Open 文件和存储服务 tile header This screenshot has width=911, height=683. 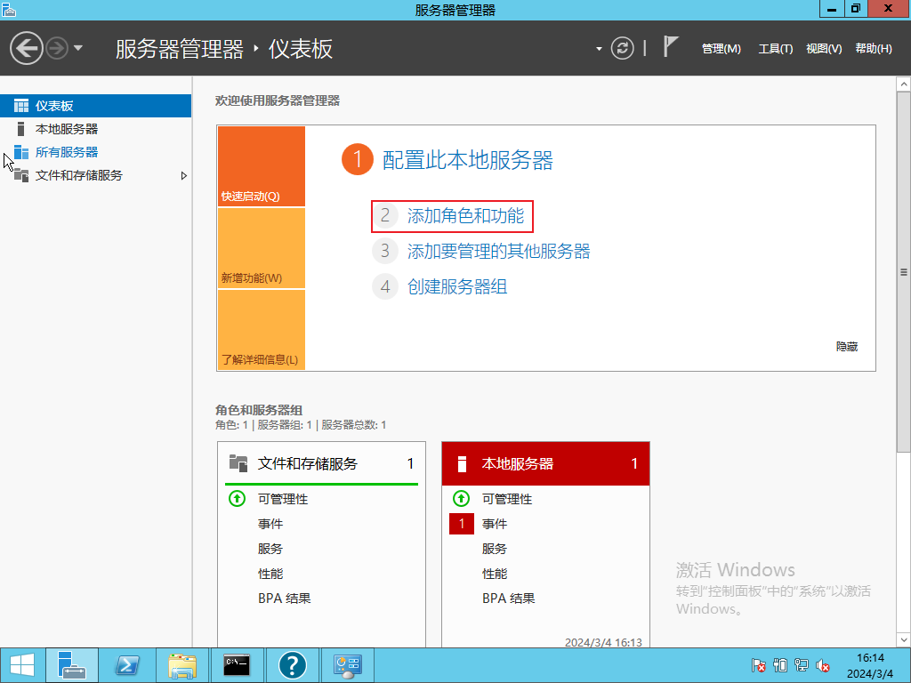point(321,463)
